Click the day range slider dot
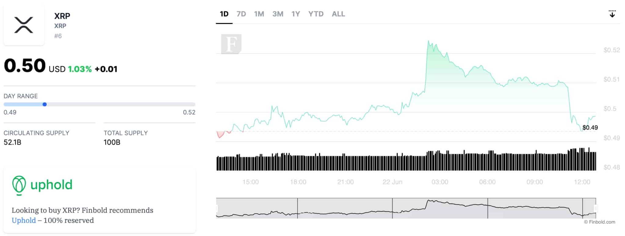Image resolution: width=625 pixels, height=236 pixels. pyautogui.click(x=45, y=104)
